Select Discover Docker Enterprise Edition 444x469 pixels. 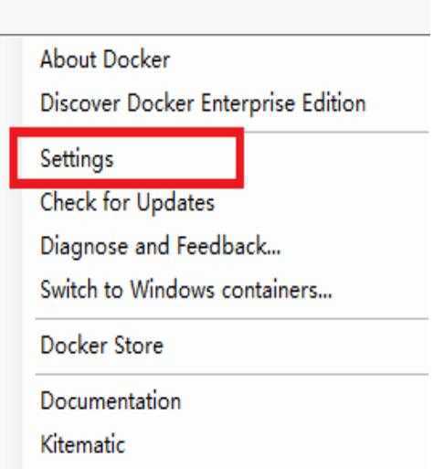(203, 103)
